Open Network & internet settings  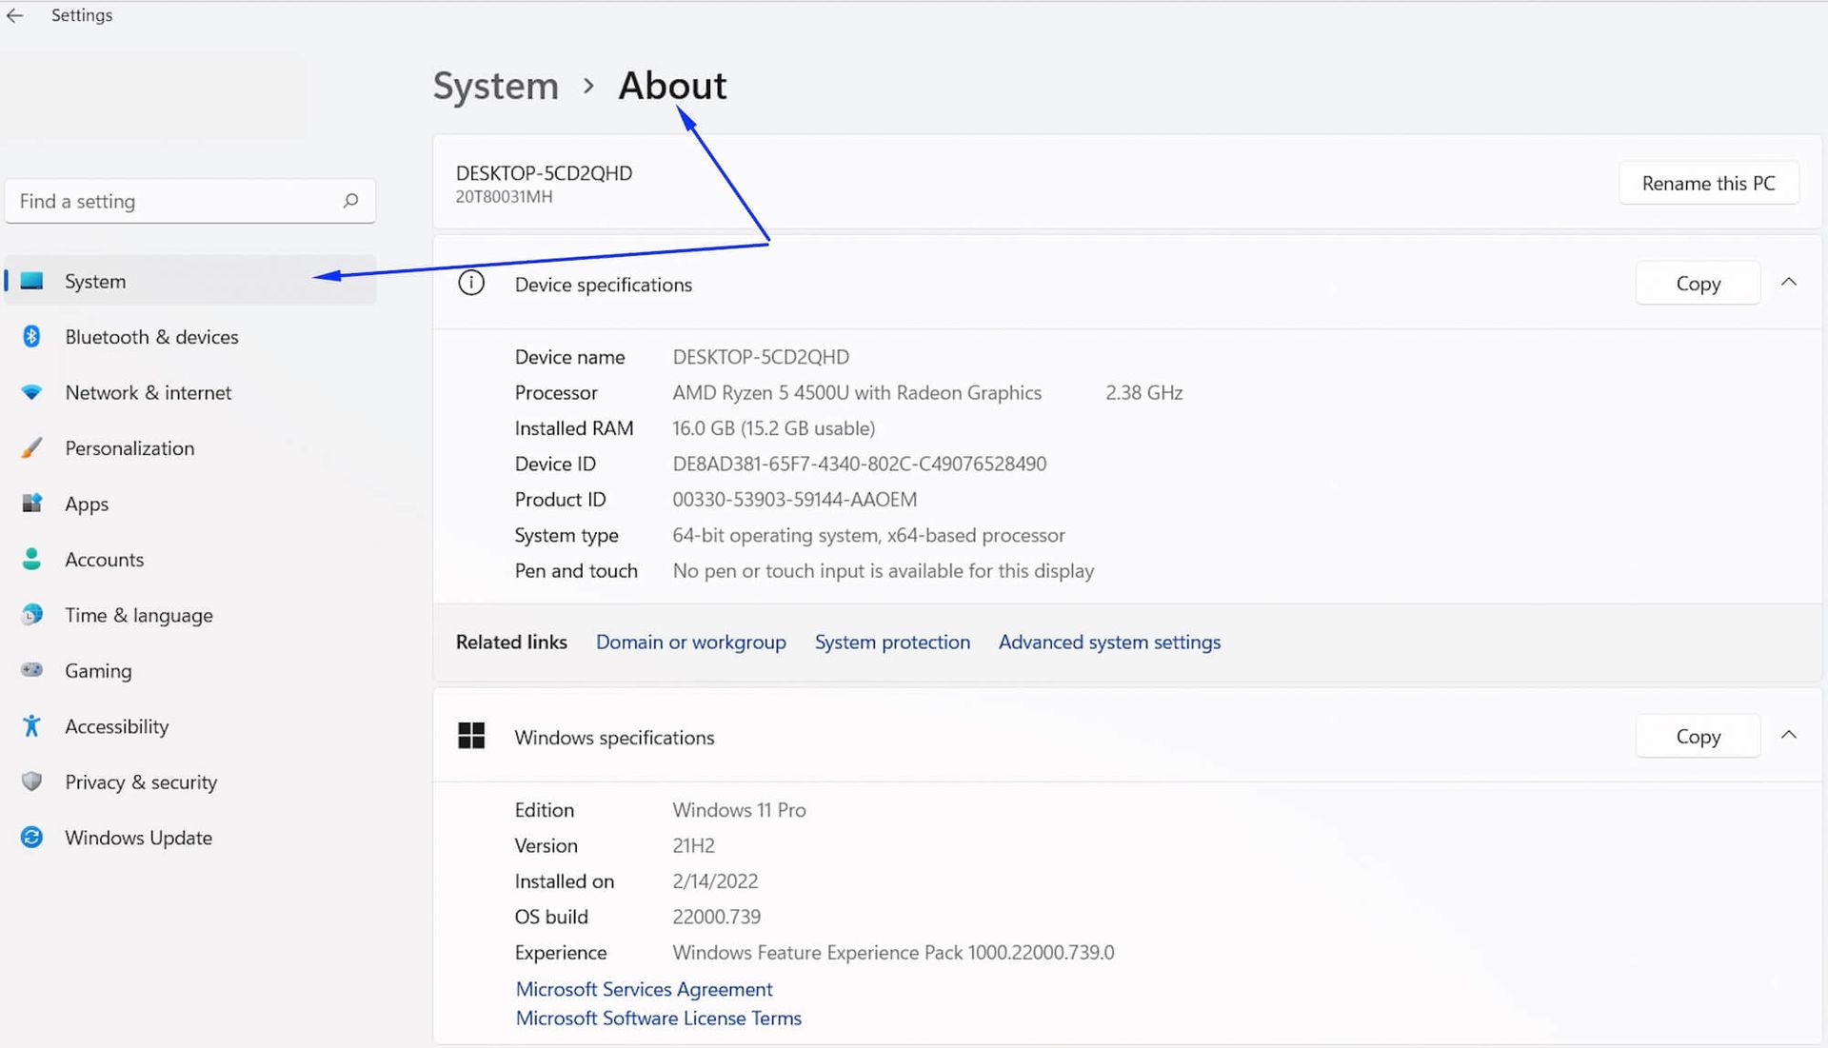tap(190, 392)
